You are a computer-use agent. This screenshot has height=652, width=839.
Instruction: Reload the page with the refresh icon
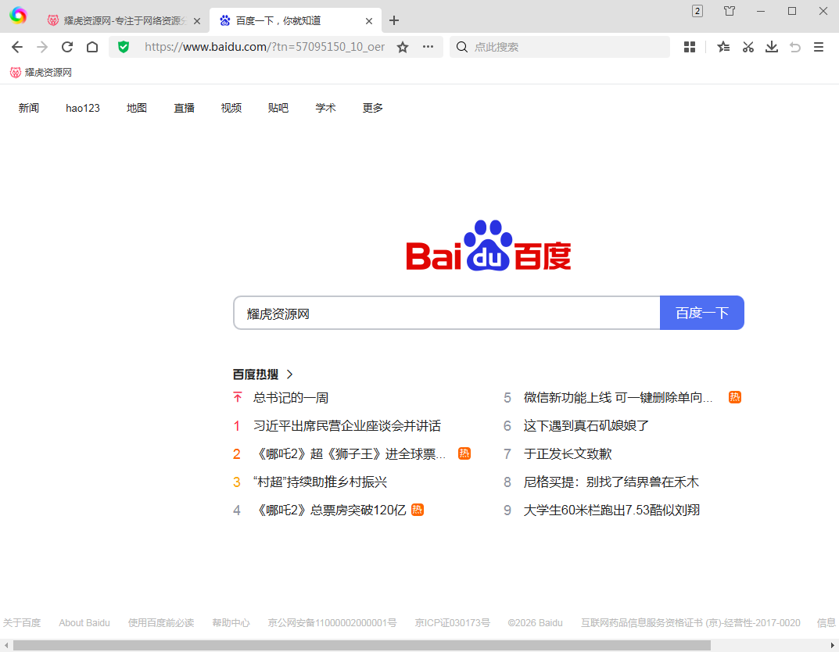[x=67, y=47]
